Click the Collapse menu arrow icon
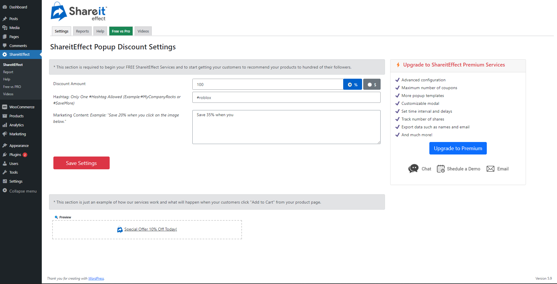 5,190
